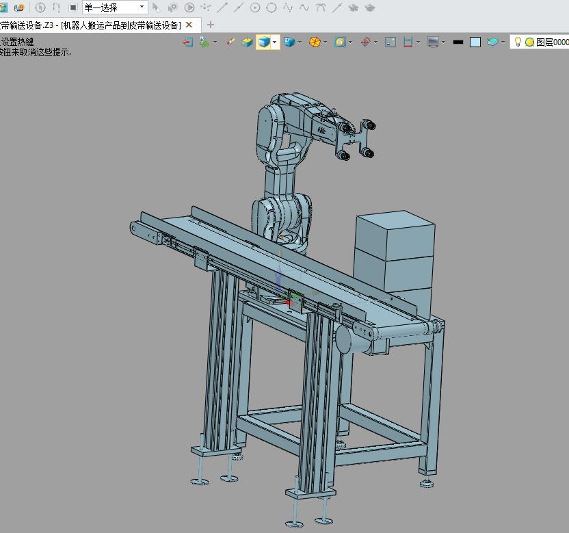Expand the dimension bracket dropdown arrow
569x533 pixels.
pos(419,42)
